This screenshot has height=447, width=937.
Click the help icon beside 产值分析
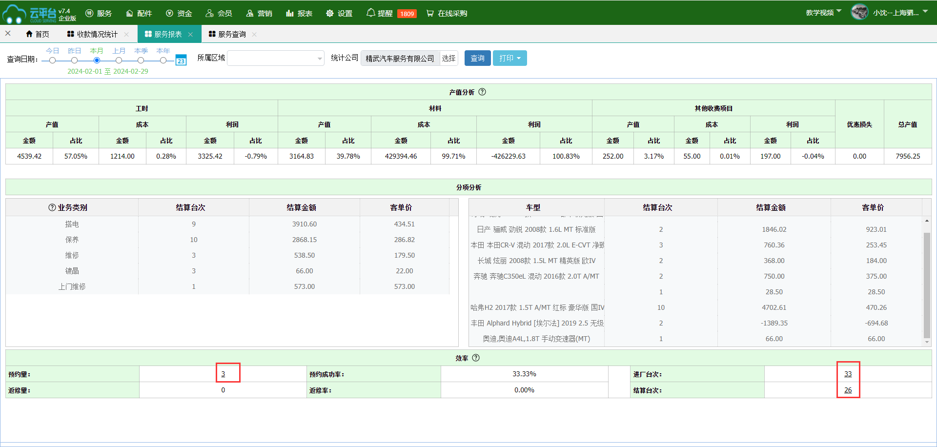[x=482, y=92]
